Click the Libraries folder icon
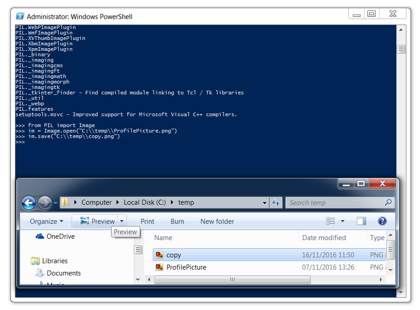The height and width of the screenshot is (310, 420). click(x=35, y=261)
